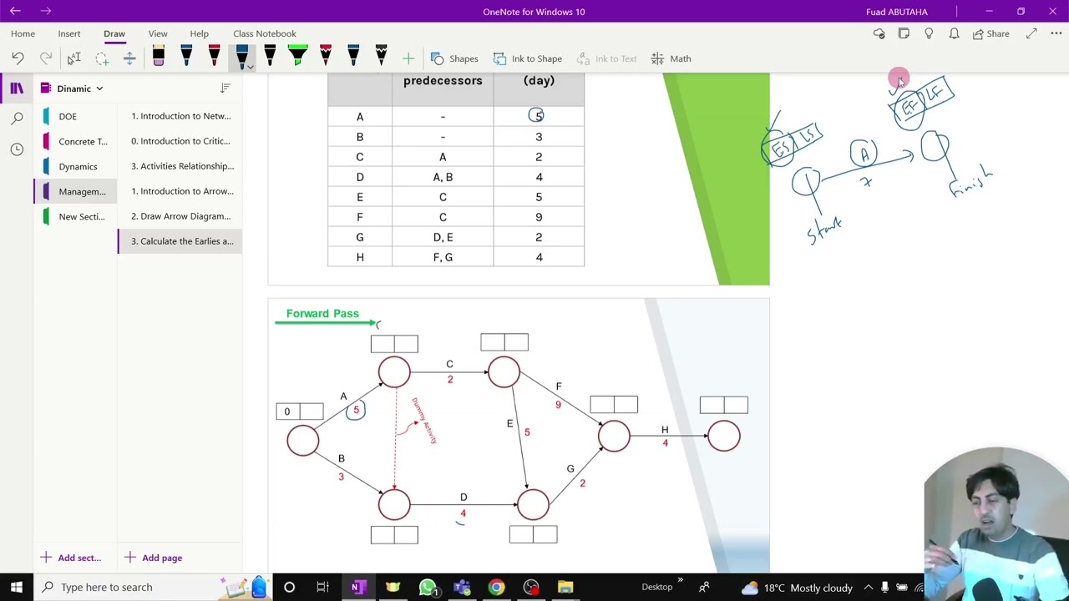Pick the green highlighter pen

pos(297,57)
